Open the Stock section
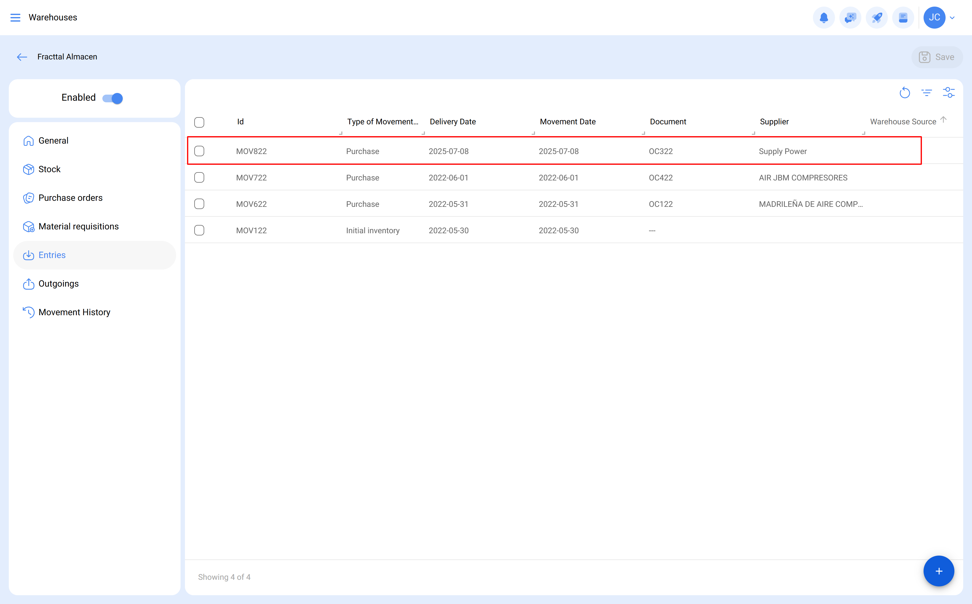Image resolution: width=972 pixels, height=604 pixels. pyautogui.click(x=95, y=169)
